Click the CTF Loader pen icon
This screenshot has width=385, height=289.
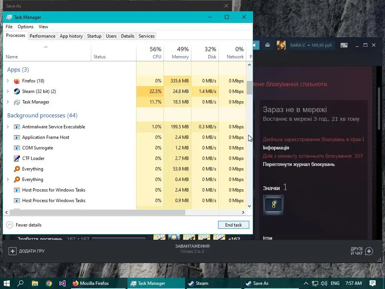pyautogui.click(x=17, y=158)
